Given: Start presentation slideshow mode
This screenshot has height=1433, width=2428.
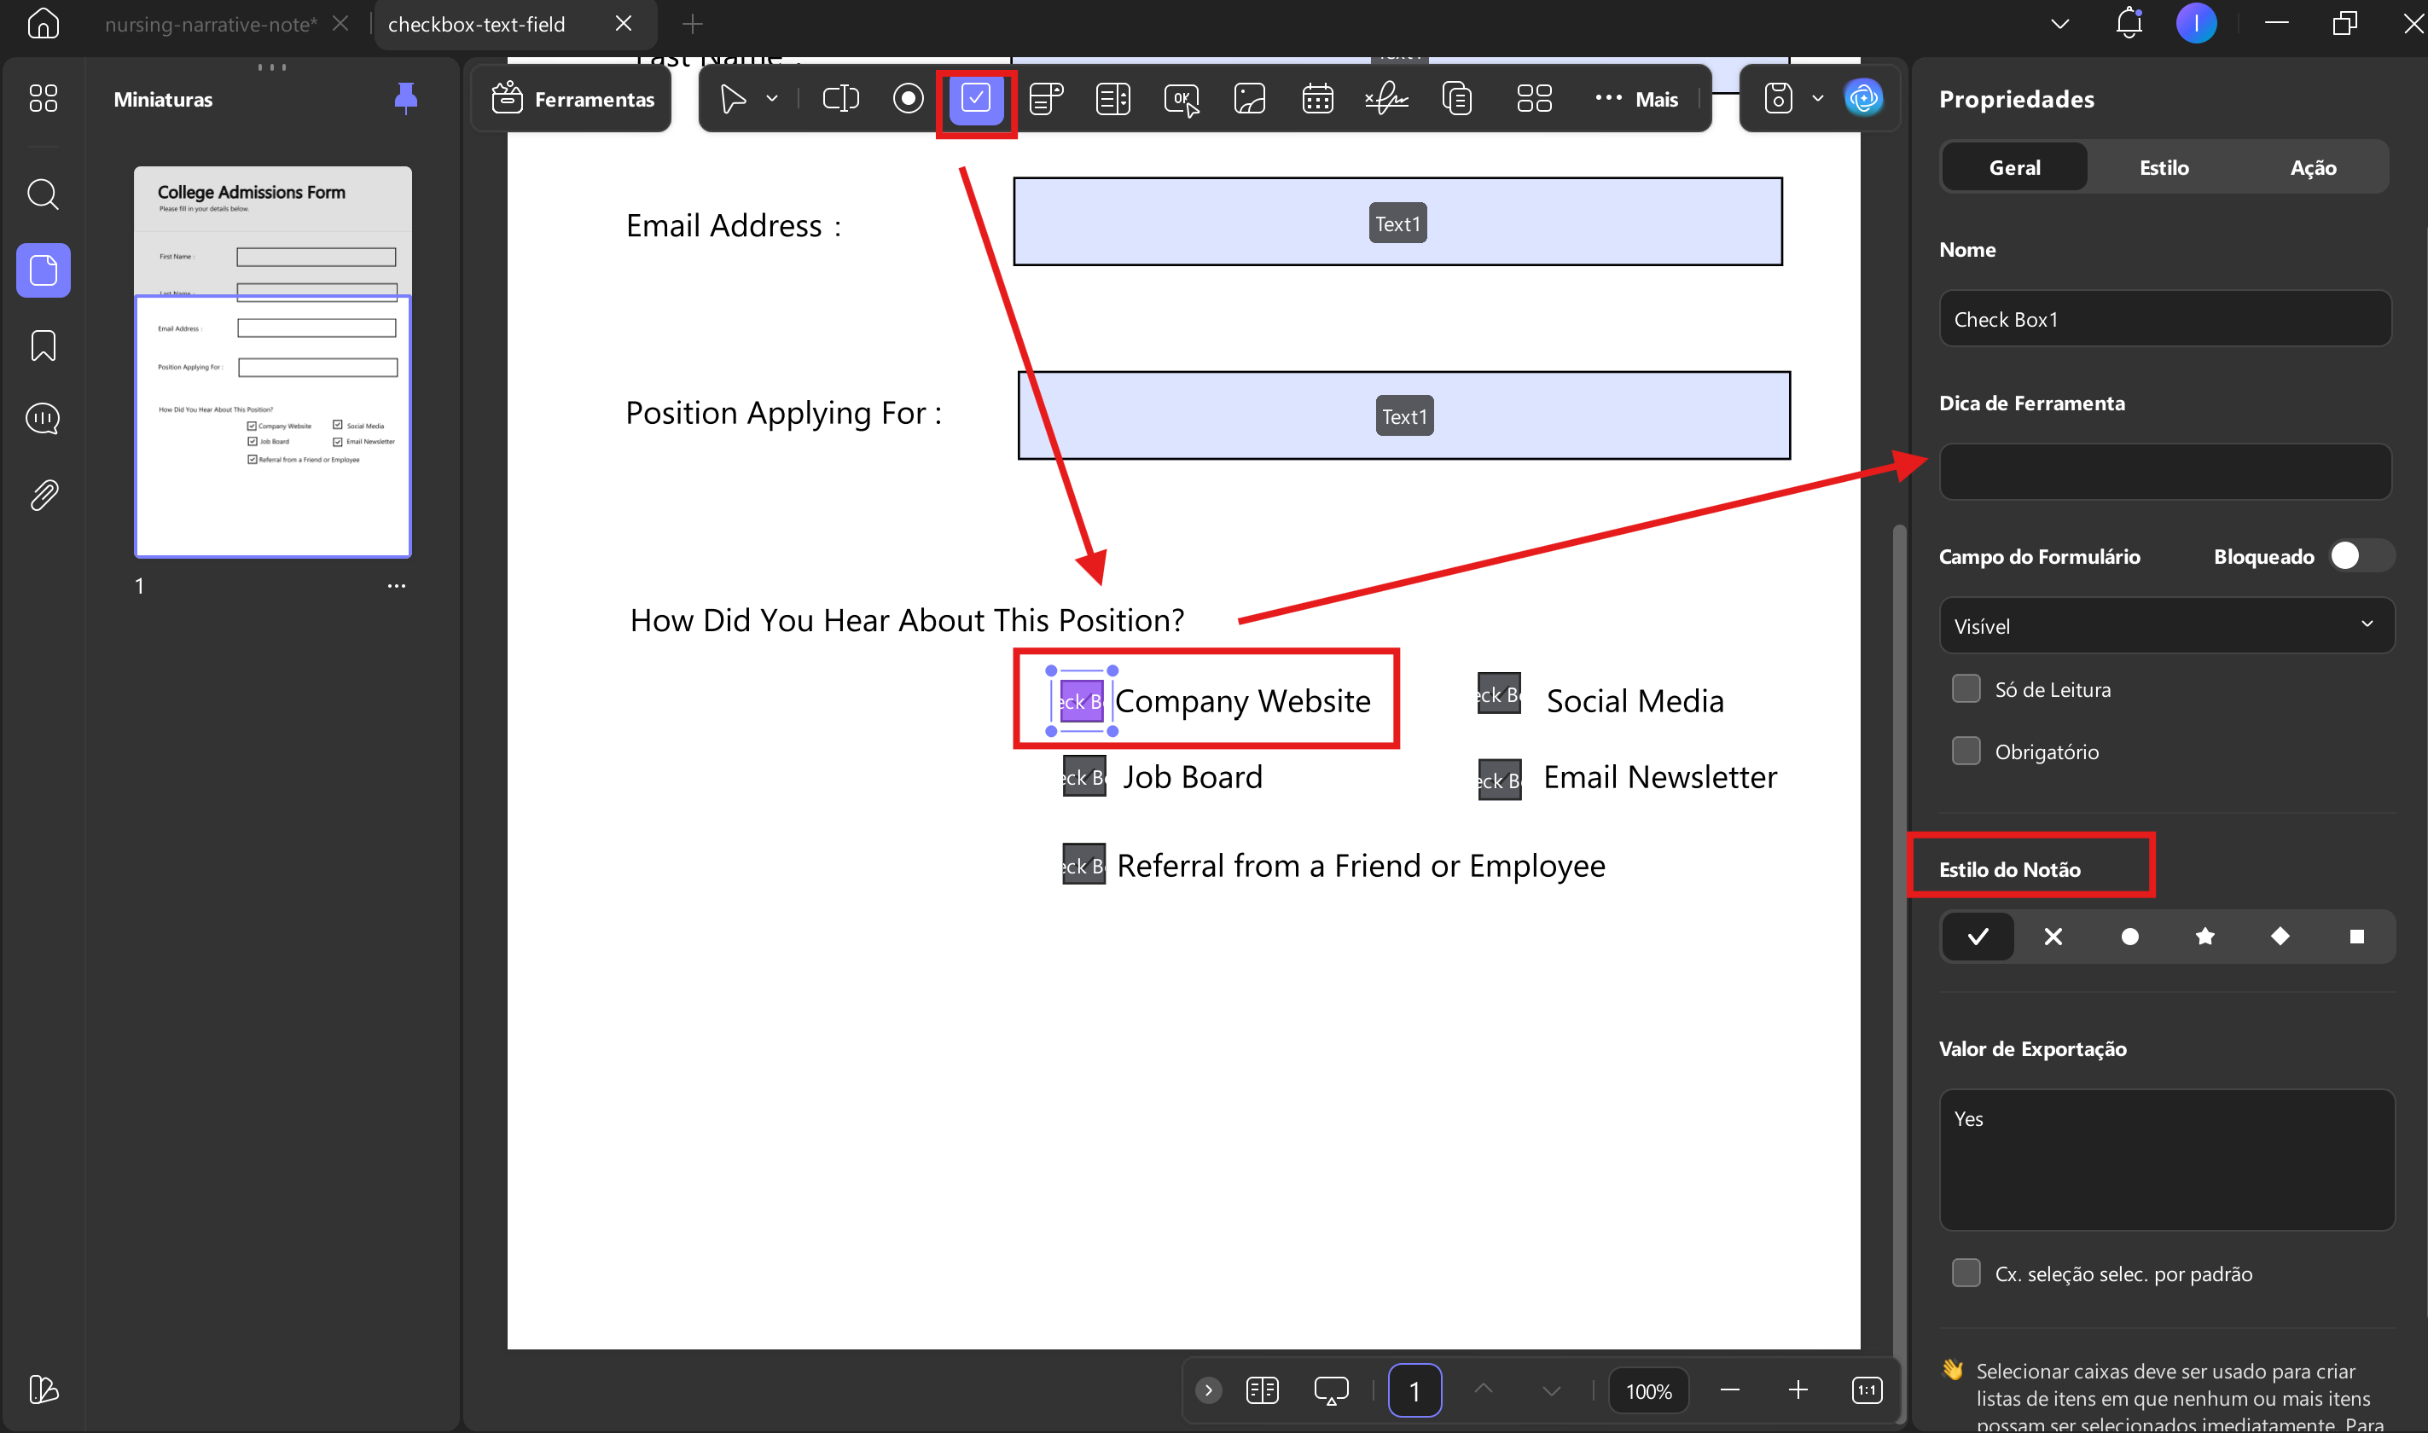Looking at the screenshot, I should point(1331,1390).
